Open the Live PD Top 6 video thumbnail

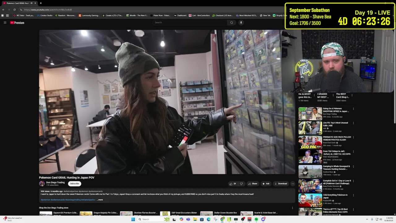pos(310,128)
